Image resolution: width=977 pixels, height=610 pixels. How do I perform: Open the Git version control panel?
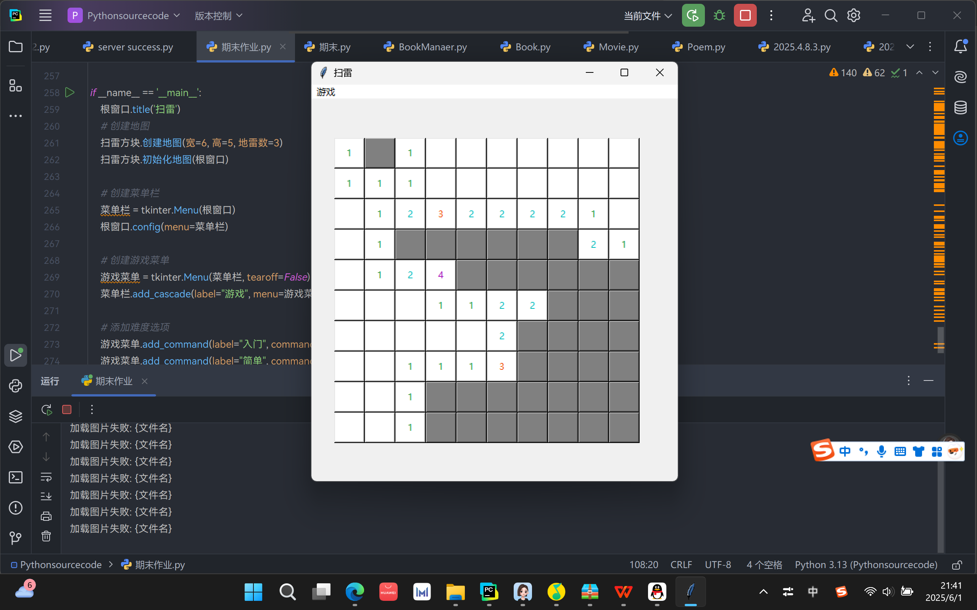(15, 538)
